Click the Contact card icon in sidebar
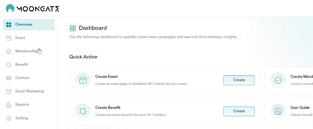313x129 pixels. pos(9,78)
